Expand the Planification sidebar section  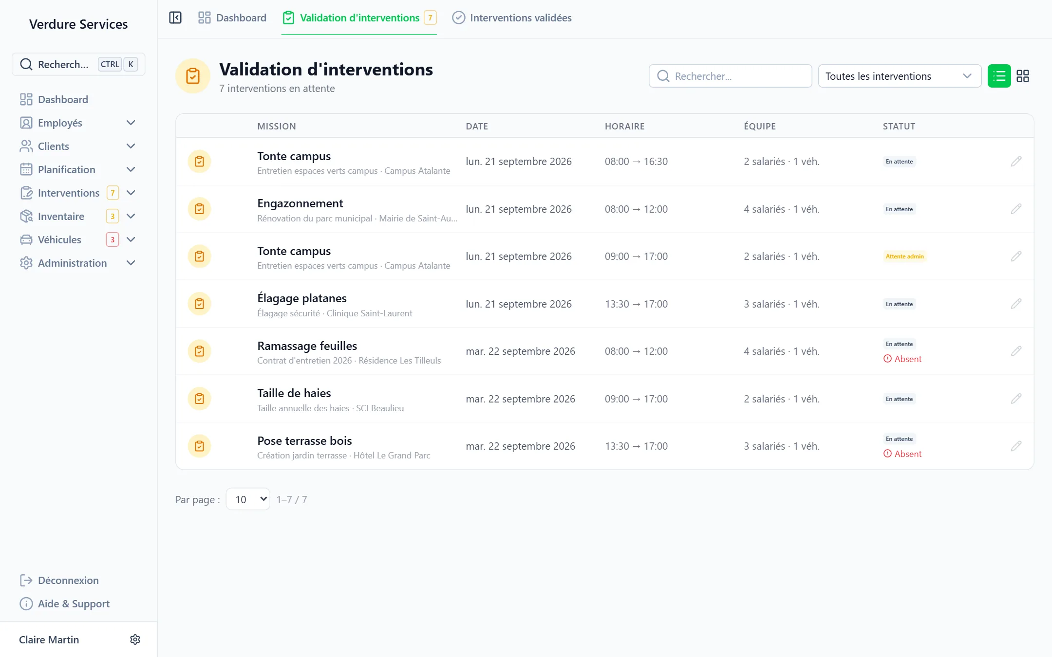point(131,169)
